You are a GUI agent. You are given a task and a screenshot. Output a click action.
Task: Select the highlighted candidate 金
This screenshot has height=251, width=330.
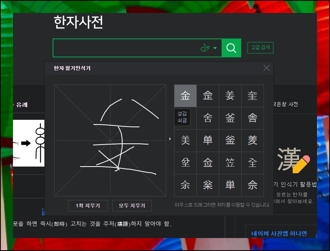(x=185, y=96)
